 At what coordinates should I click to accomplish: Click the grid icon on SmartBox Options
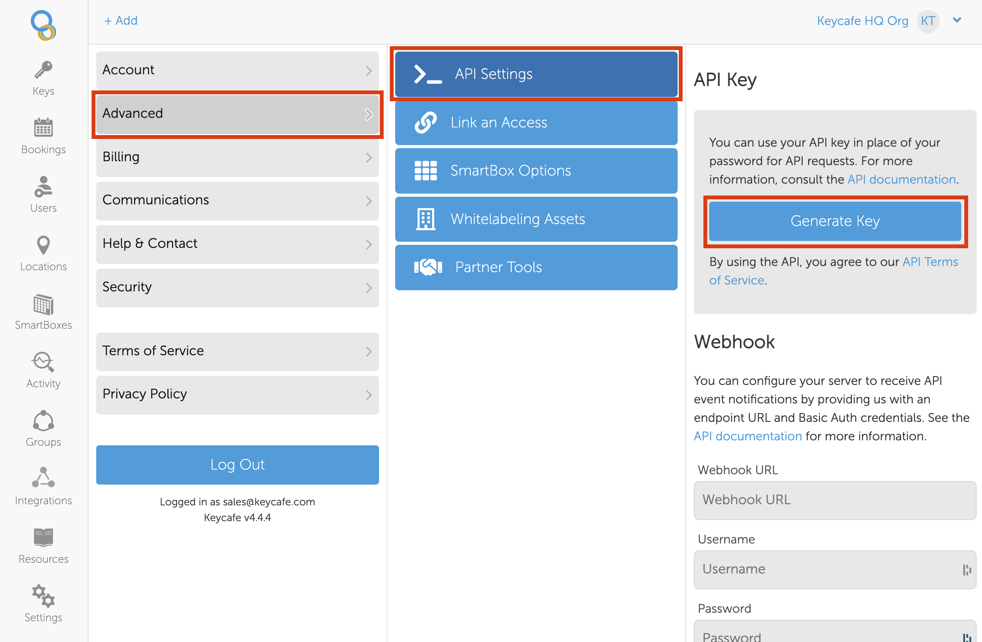[426, 171]
